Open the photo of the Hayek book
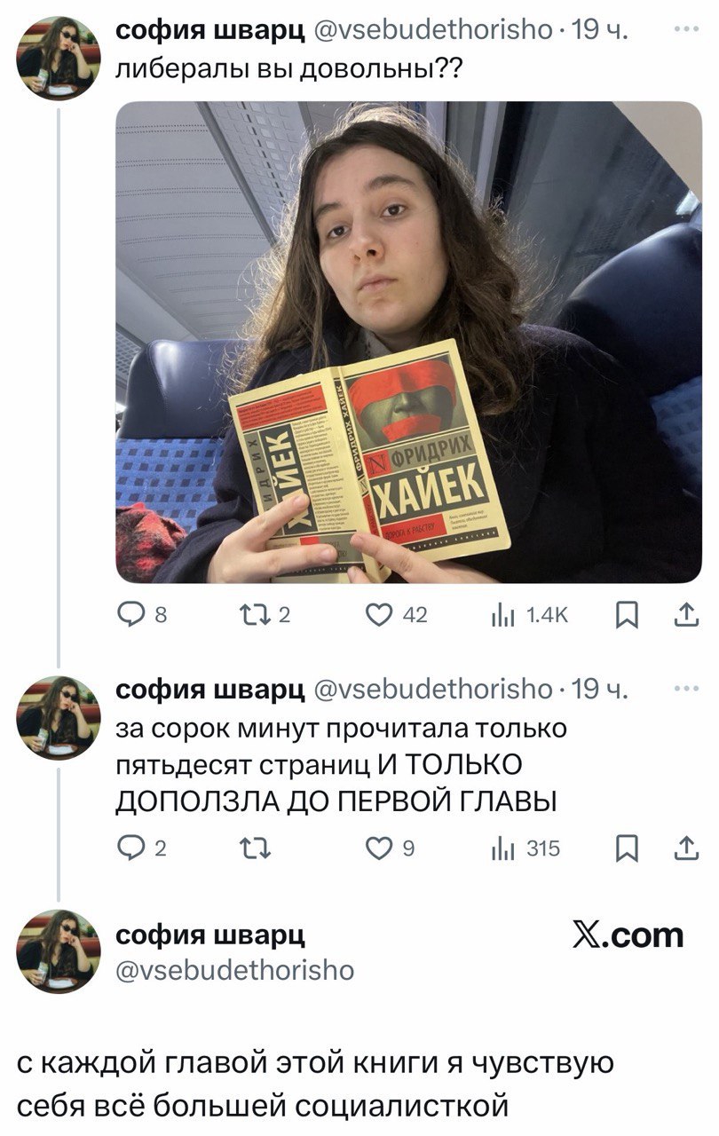Viewport: 719px width, 1136px height. (x=409, y=342)
